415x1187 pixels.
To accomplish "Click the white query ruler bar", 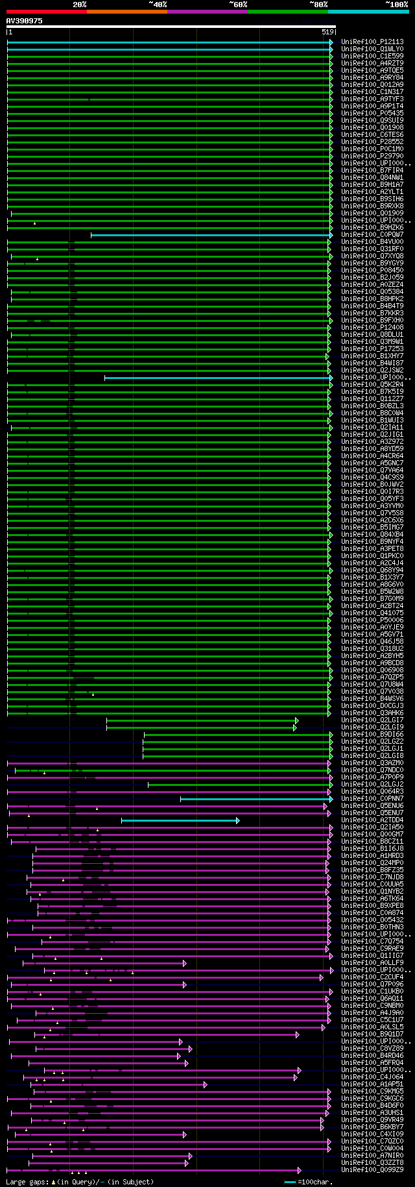I will pyautogui.click(x=171, y=27).
